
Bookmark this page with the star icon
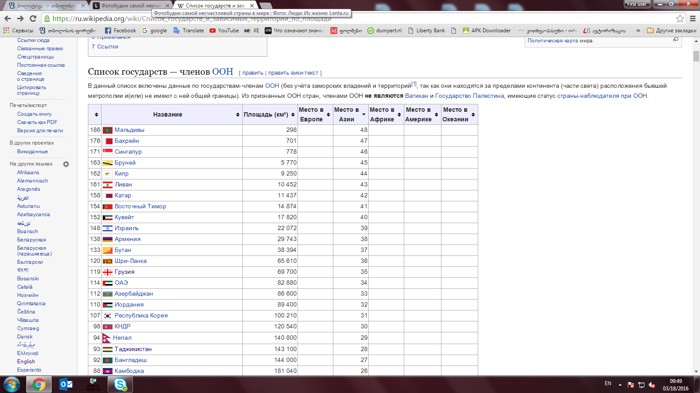tap(680, 18)
